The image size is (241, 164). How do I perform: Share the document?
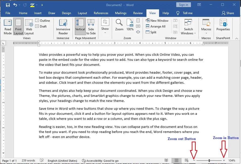tap(228, 13)
